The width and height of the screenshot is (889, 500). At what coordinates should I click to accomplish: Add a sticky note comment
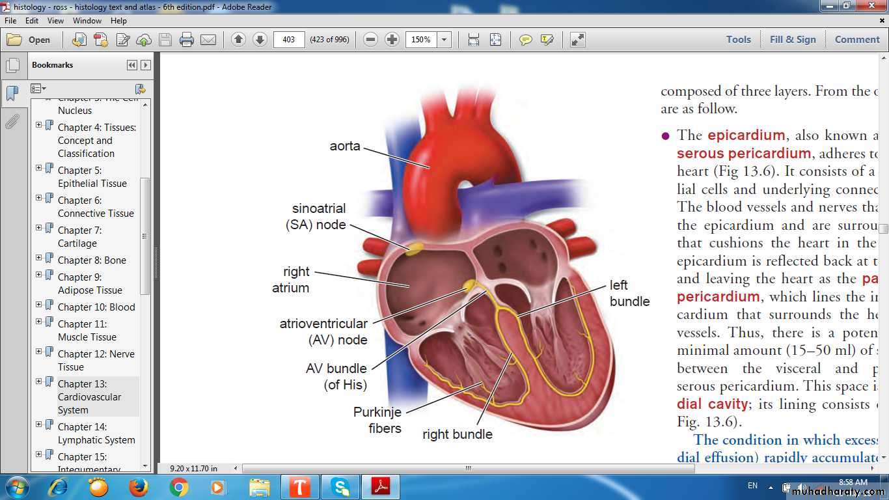[525, 40]
